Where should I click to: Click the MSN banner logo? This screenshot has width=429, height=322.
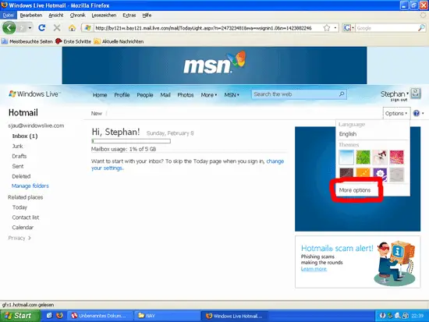coord(214,63)
